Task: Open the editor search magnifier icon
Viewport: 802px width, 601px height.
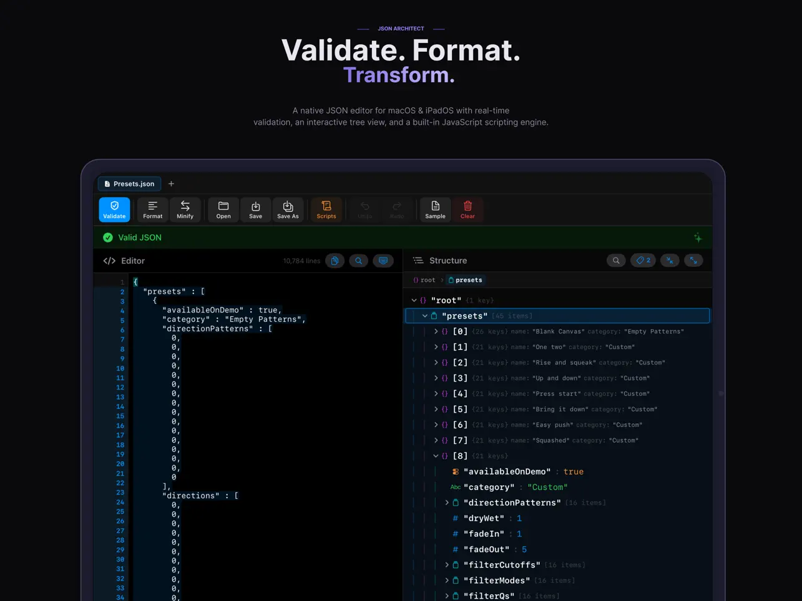Action: pyautogui.click(x=358, y=260)
